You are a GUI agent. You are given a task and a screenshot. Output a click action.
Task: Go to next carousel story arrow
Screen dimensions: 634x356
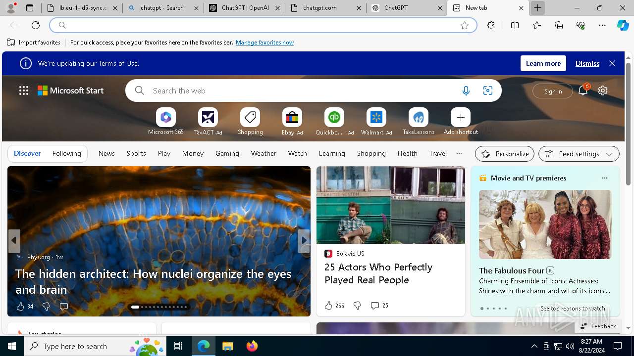pos(304,241)
